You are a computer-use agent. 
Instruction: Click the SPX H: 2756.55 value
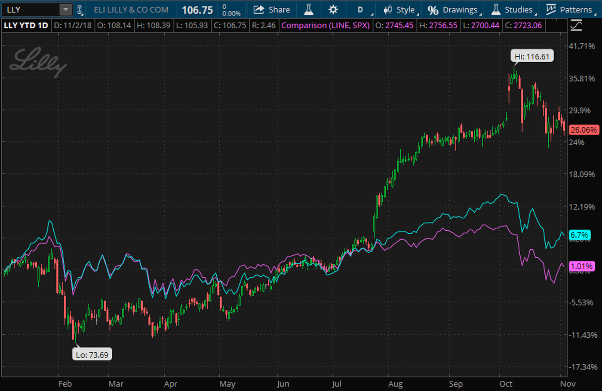pyautogui.click(x=438, y=25)
